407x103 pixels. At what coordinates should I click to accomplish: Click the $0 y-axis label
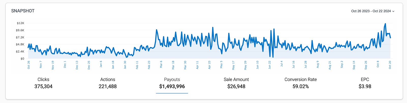coord(22,59)
